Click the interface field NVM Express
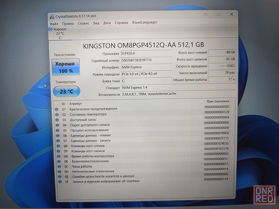Image resolution: width=279 pixels, height=209 pixels. click(x=146, y=67)
